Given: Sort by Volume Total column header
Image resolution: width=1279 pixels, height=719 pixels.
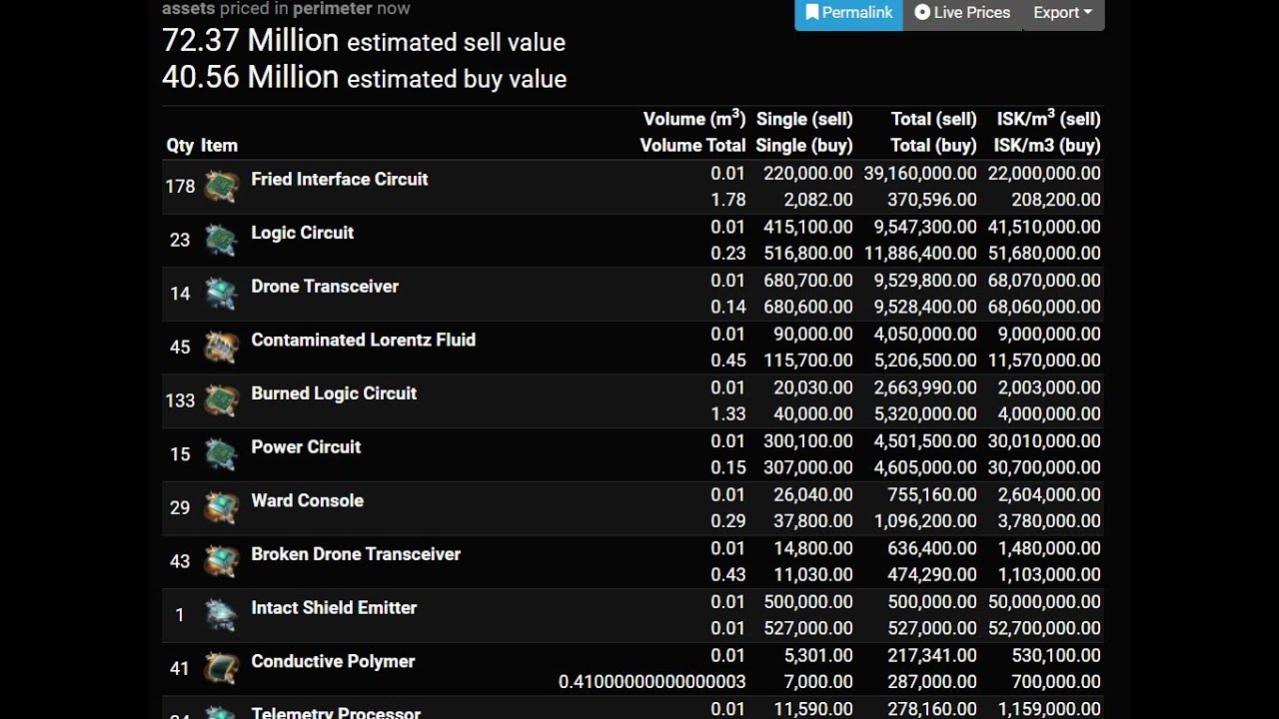Looking at the screenshot, I should click(x=692, y=146).
